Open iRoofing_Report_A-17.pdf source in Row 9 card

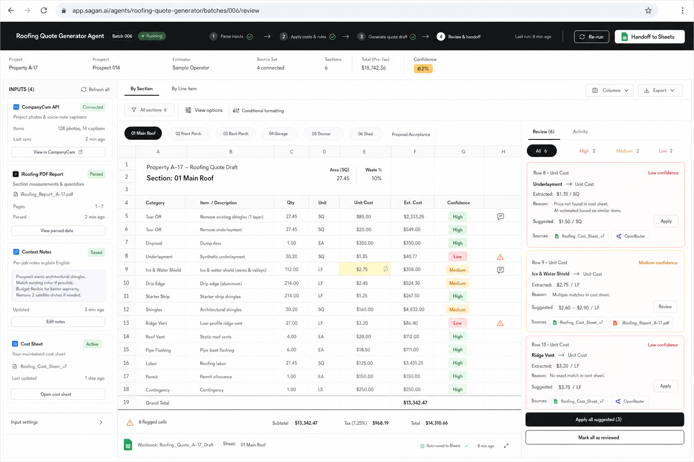tap(641, 323)
